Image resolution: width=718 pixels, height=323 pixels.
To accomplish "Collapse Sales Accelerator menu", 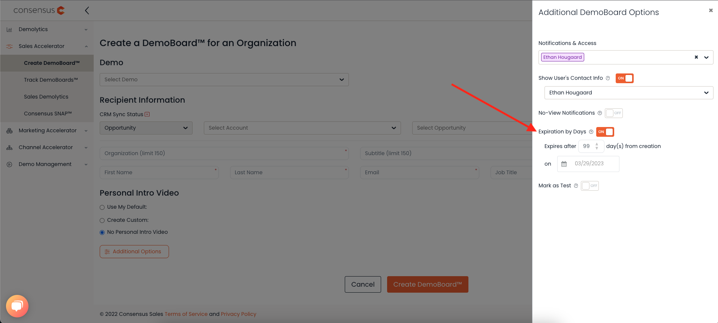I will tap(86, 46).
